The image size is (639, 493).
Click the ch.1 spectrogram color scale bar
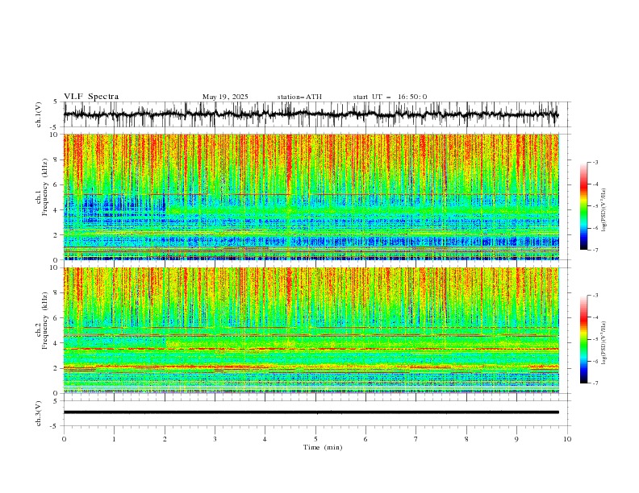pos(583,206)
